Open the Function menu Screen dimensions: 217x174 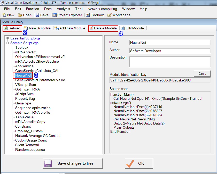[33, 9]
